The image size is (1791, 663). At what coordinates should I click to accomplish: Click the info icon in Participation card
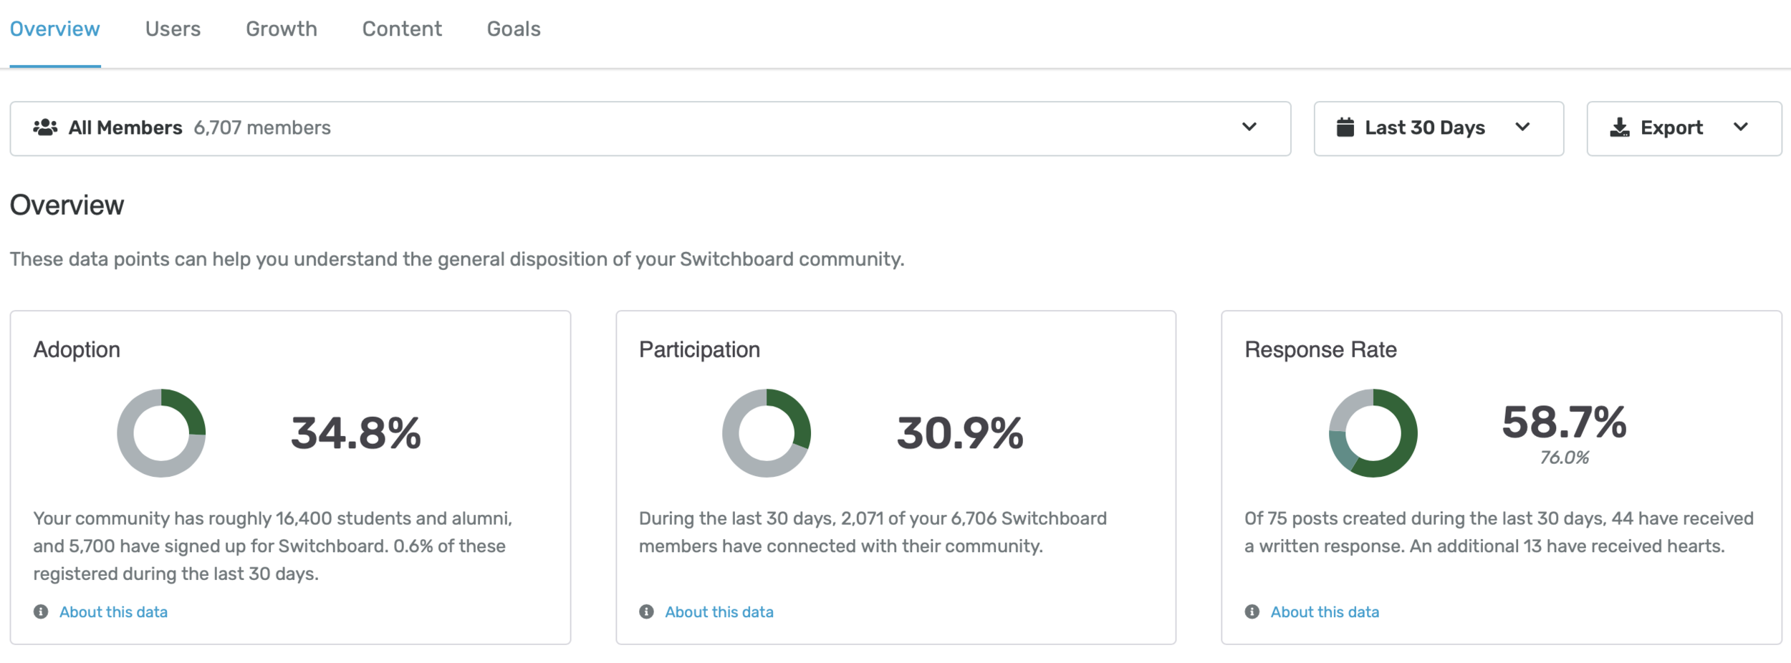(x=646, y=611)
